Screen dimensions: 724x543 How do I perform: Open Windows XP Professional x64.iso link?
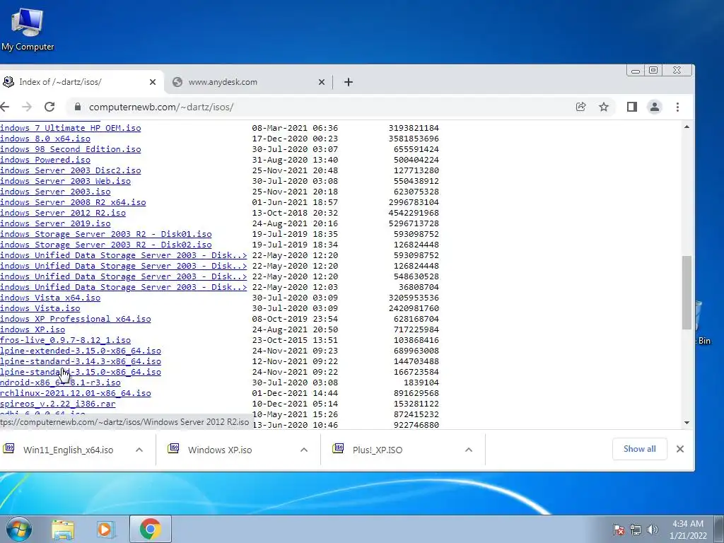click(76, 319)
